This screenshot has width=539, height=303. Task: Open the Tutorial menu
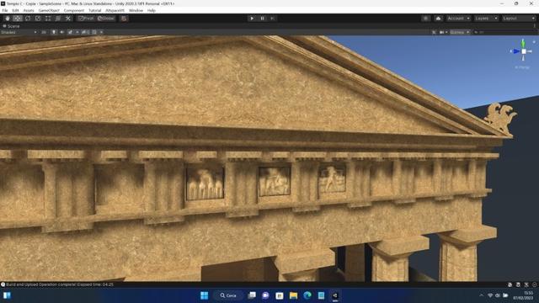(95, 11)
